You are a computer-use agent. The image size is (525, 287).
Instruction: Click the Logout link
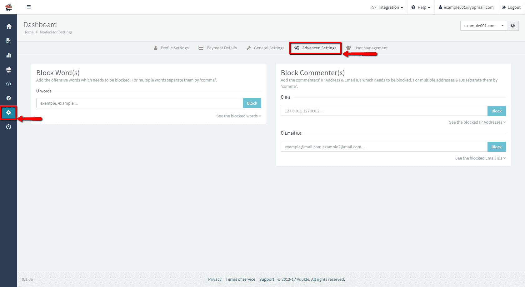coord(511,7)
